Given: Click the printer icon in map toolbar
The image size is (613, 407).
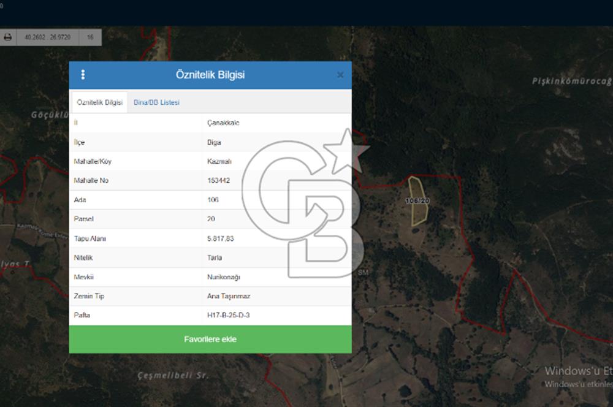Looking at the screenshot, I should pyautogui.click(x=8, y=37).
